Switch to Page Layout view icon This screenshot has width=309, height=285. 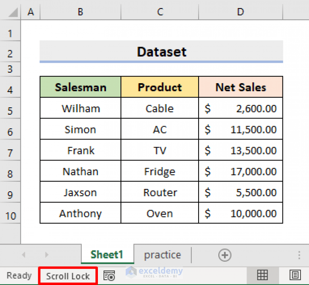(295, 275)
